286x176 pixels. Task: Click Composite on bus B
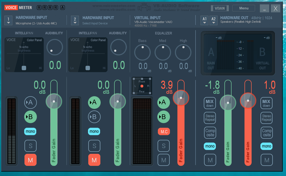click(x=267, y=132)
